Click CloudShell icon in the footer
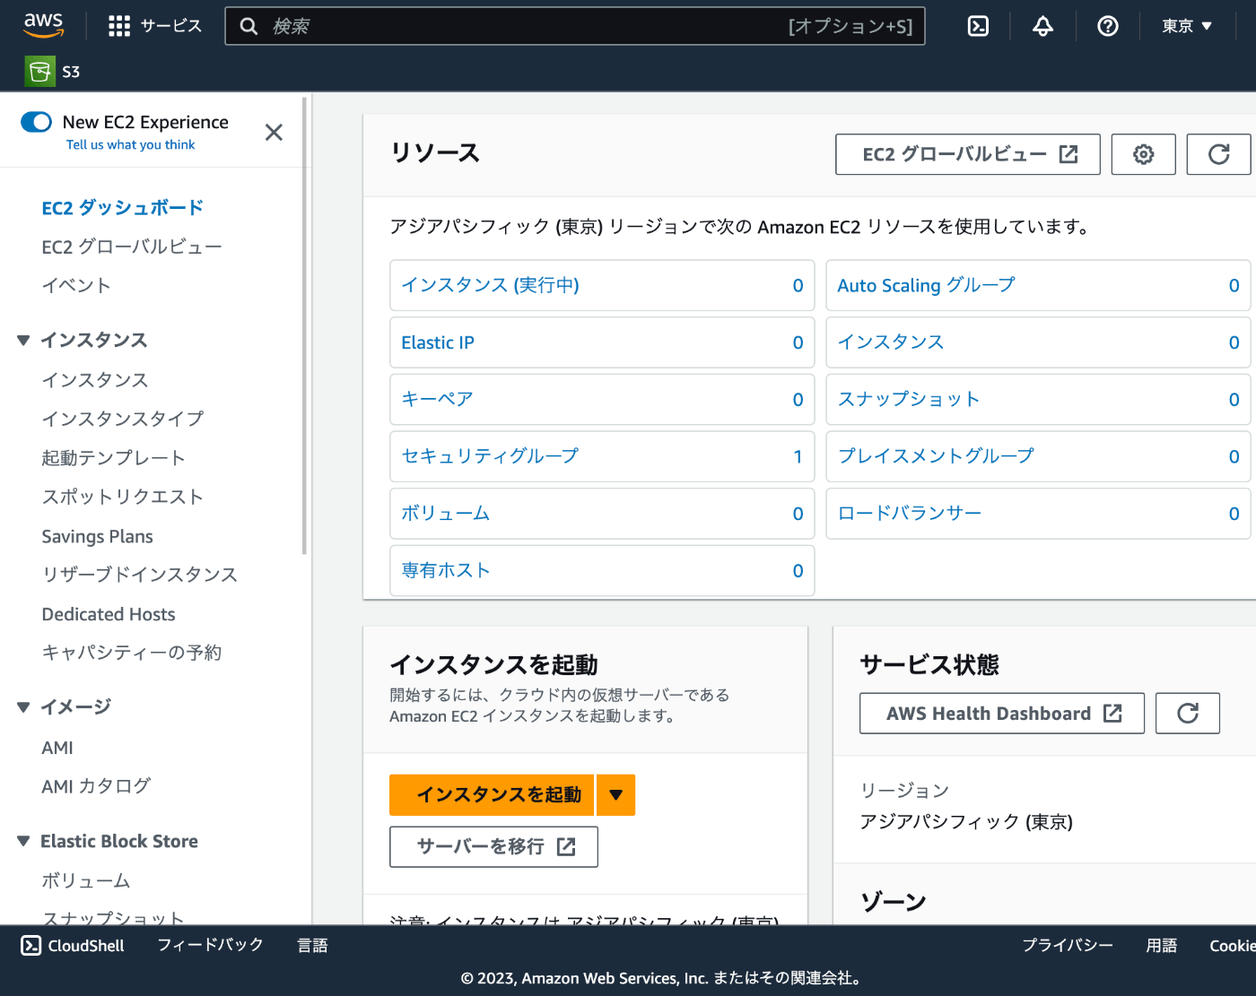The width and height of the screenshot is (1256, 996). click(31, 945)
